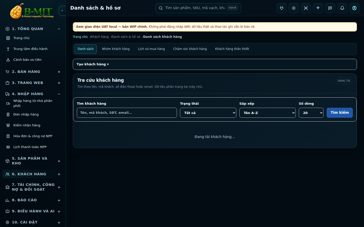The width and height of the screenshot is (364, 227).
Task: Follow the Trang chủ breadcrumb link
Action: click(80, 37)
